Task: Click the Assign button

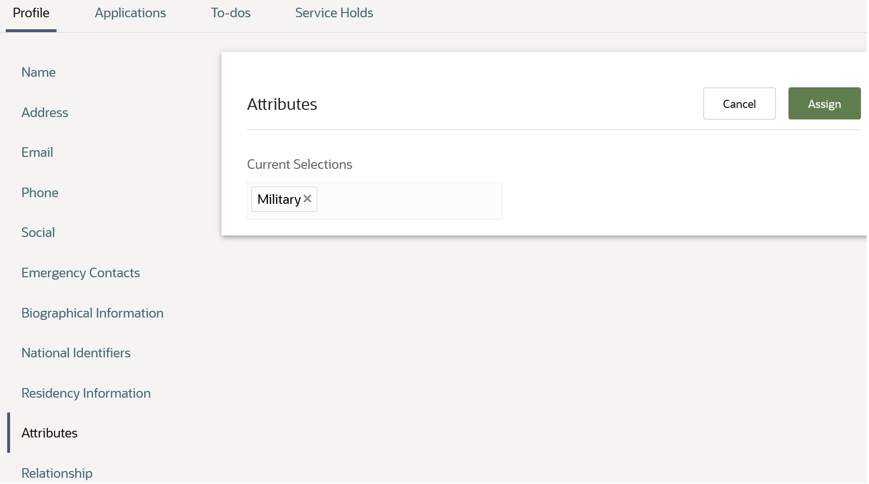Action: coord(824,103)
